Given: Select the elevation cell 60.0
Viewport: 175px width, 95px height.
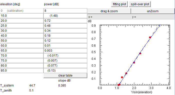Looking at the screenshot, I should click(x=22, y=46).
